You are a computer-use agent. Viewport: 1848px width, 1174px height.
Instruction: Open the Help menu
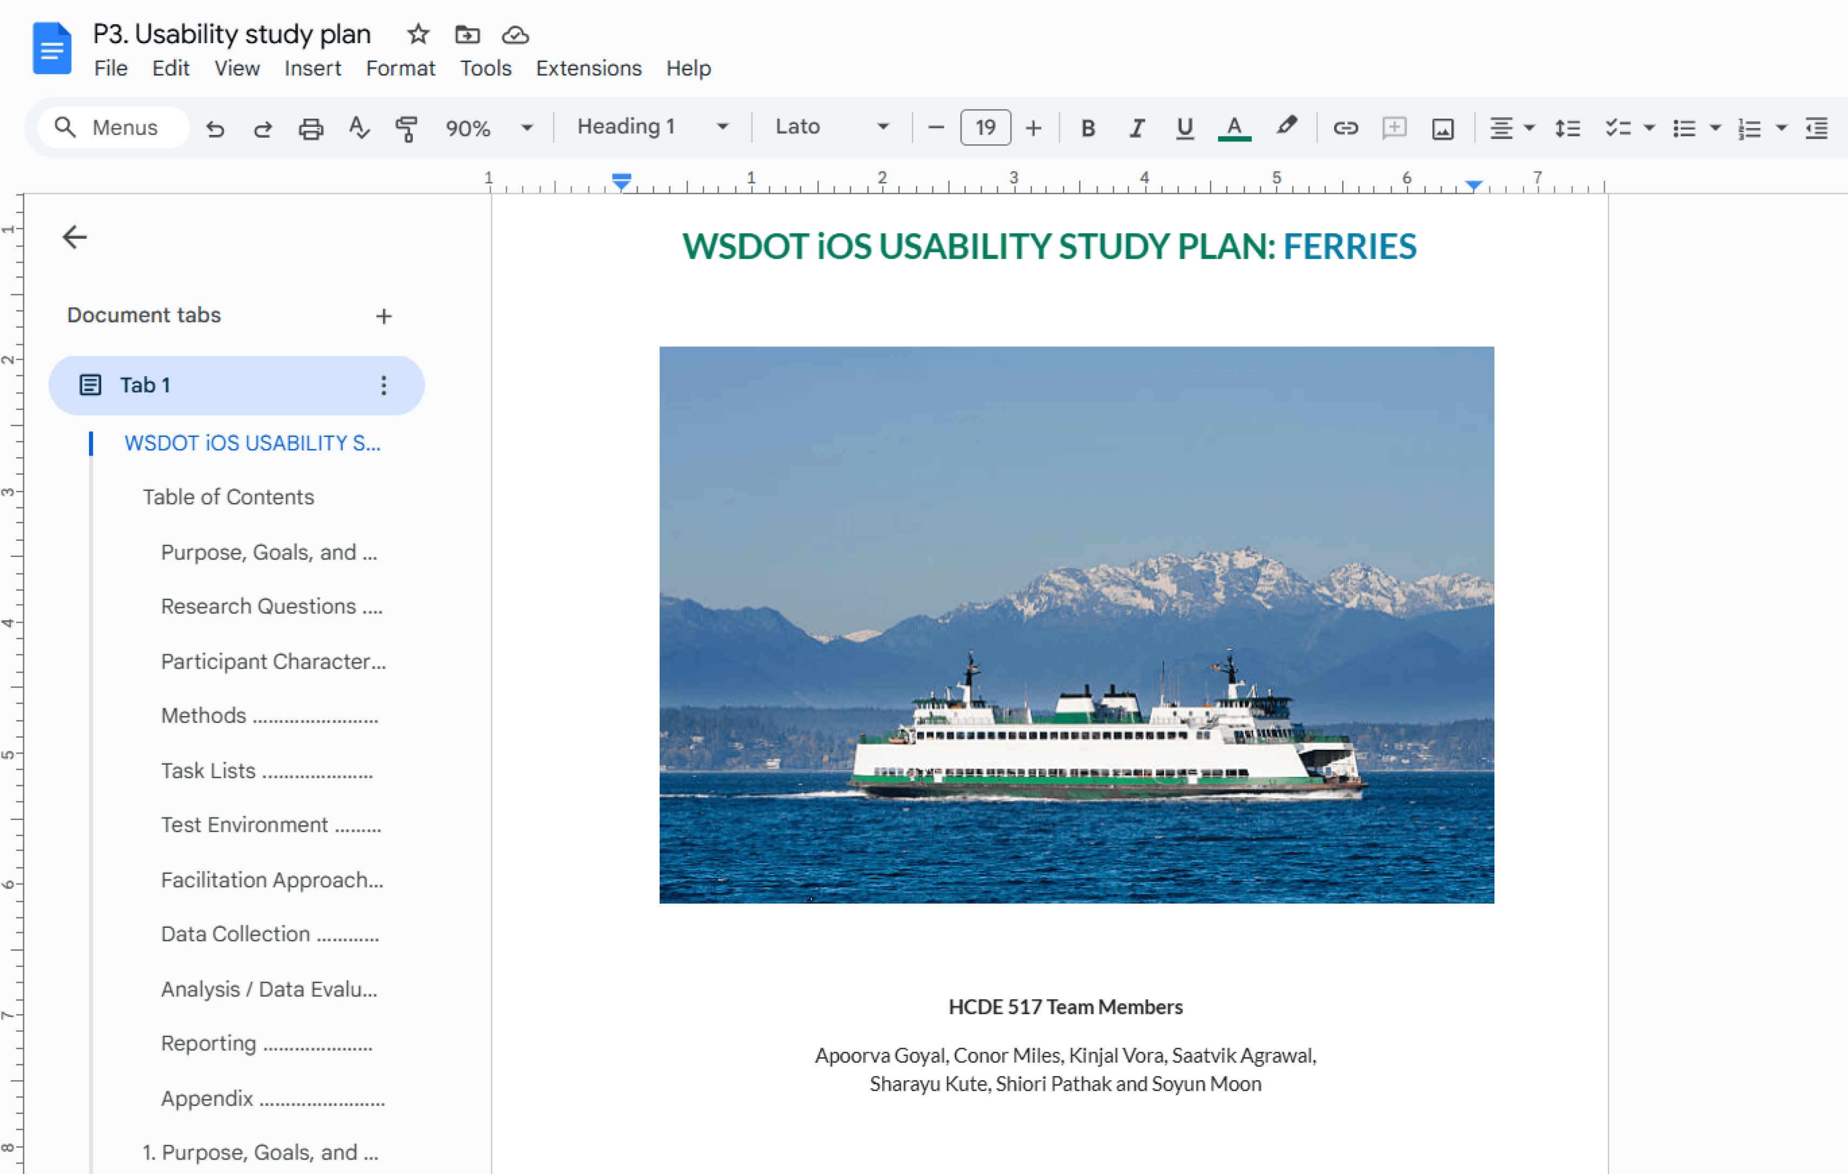coord(688,69)
